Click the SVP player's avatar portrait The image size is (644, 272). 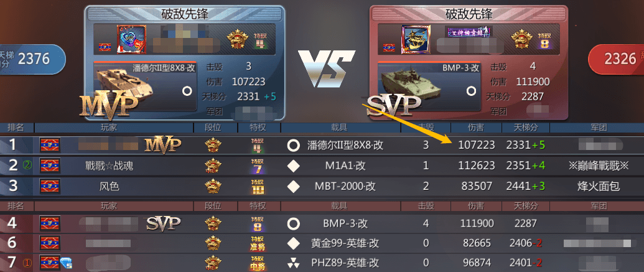click(416, 40)
